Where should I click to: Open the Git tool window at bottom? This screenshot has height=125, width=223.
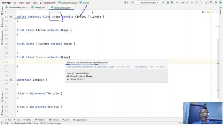(8, 120)
